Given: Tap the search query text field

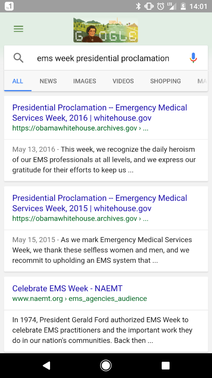Looking at the screenshot, I should [x=103, y=58].
